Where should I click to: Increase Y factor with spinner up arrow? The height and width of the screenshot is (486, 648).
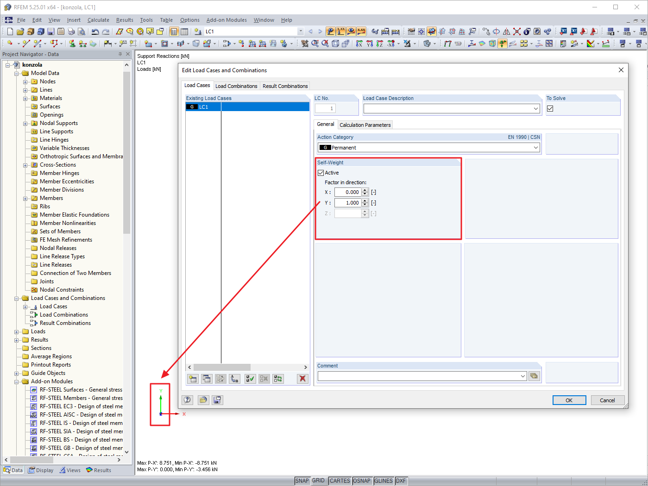[x=365, y=201]
